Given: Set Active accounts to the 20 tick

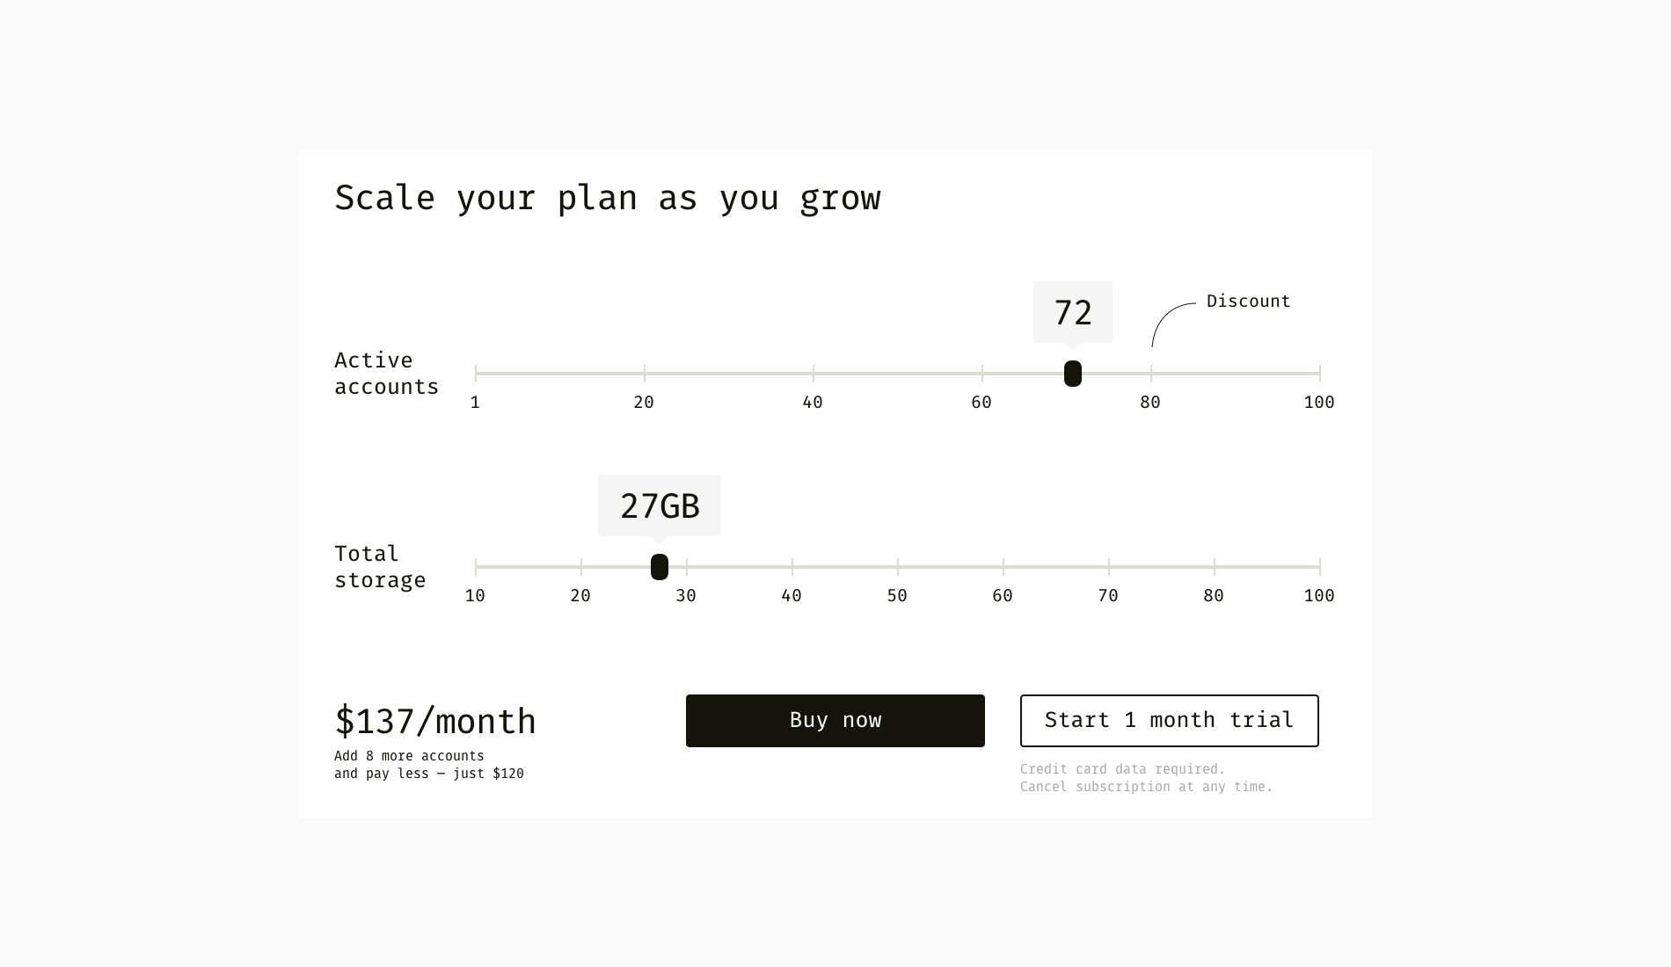Looking at the screenshot, I should [645, 374].
